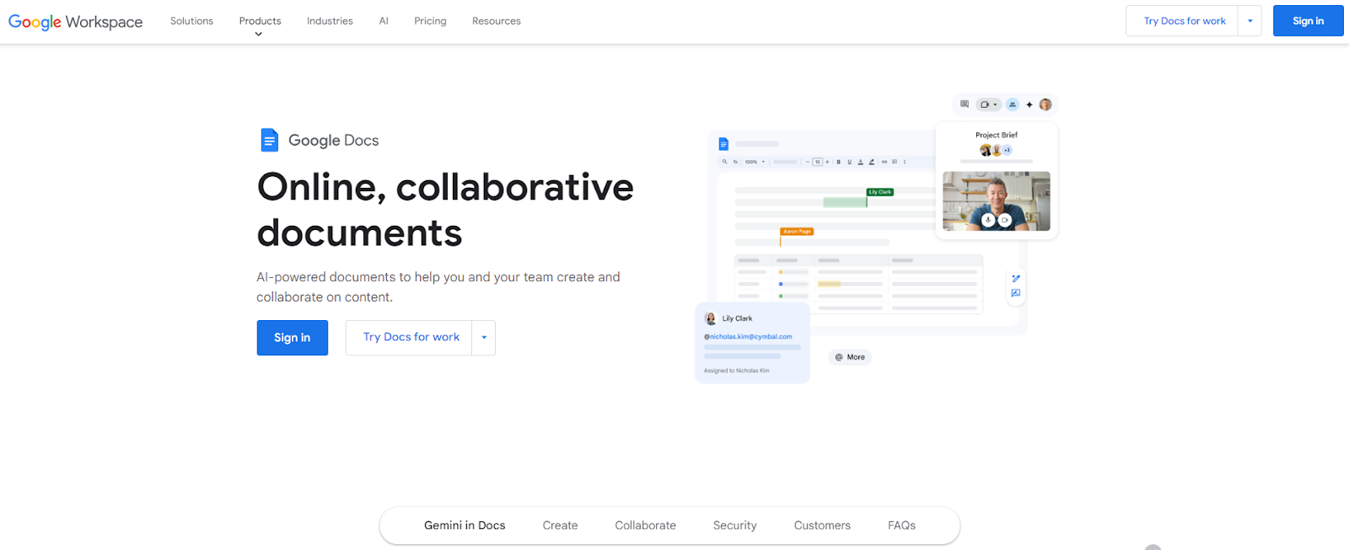
Task: Click the microphone button on video tile
Action: tap(988, 220)
